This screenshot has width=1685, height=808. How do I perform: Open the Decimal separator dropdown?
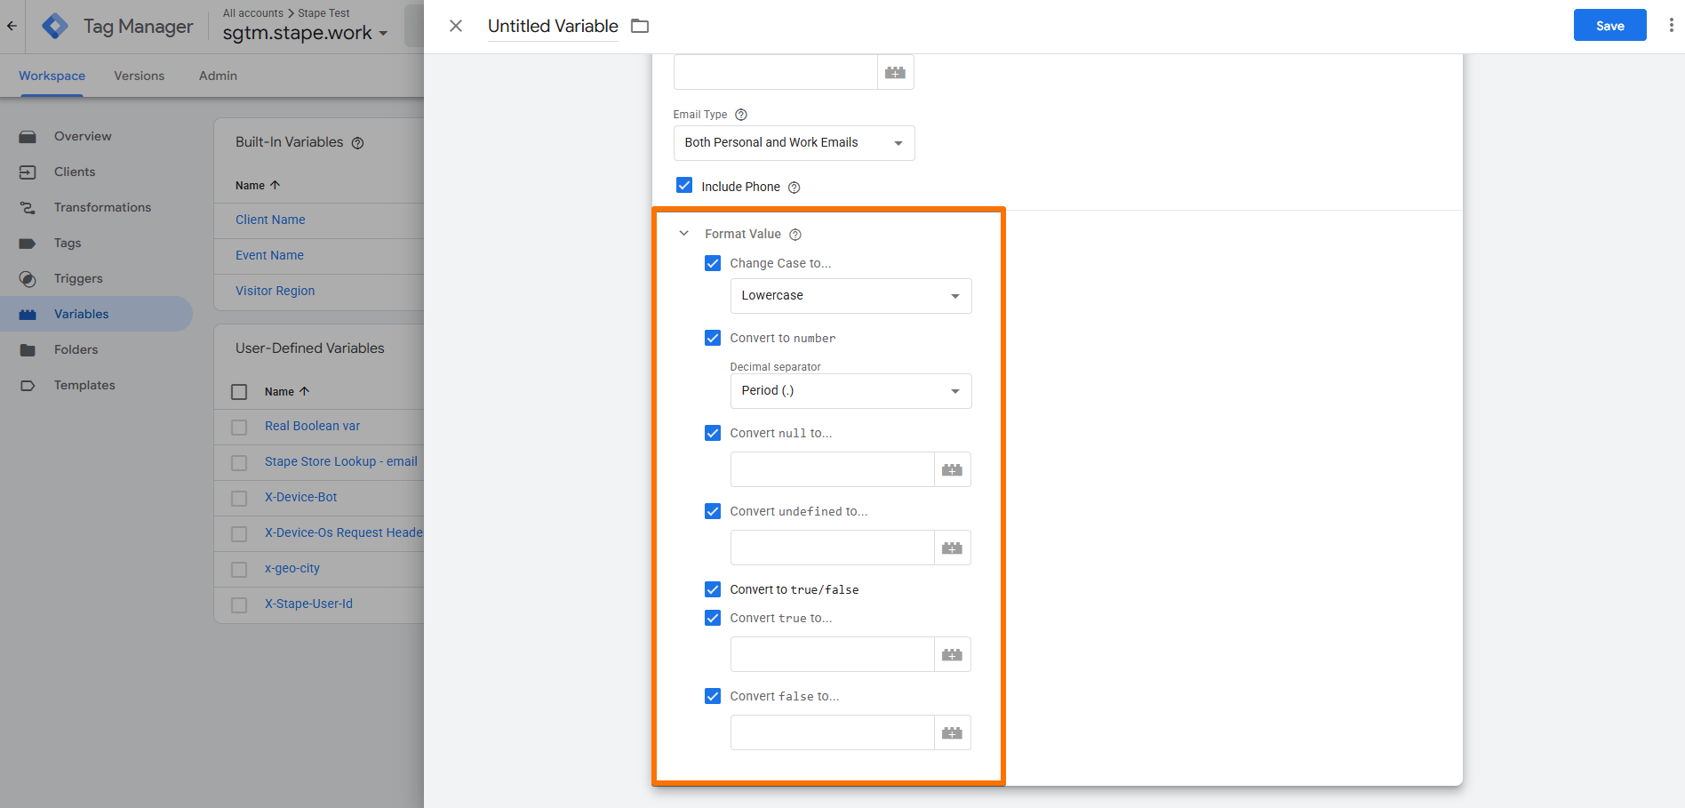851,391
